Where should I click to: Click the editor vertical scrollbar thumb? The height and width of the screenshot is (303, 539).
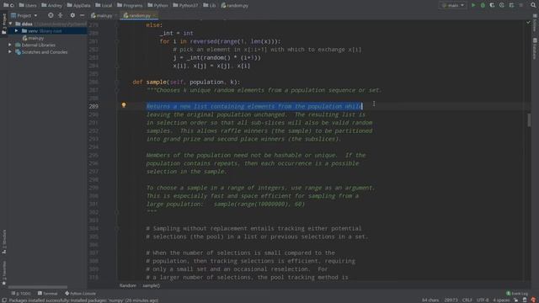(x=529, y=120)
